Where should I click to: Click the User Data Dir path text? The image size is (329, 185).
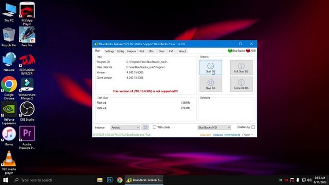click(x=145, y=67)
